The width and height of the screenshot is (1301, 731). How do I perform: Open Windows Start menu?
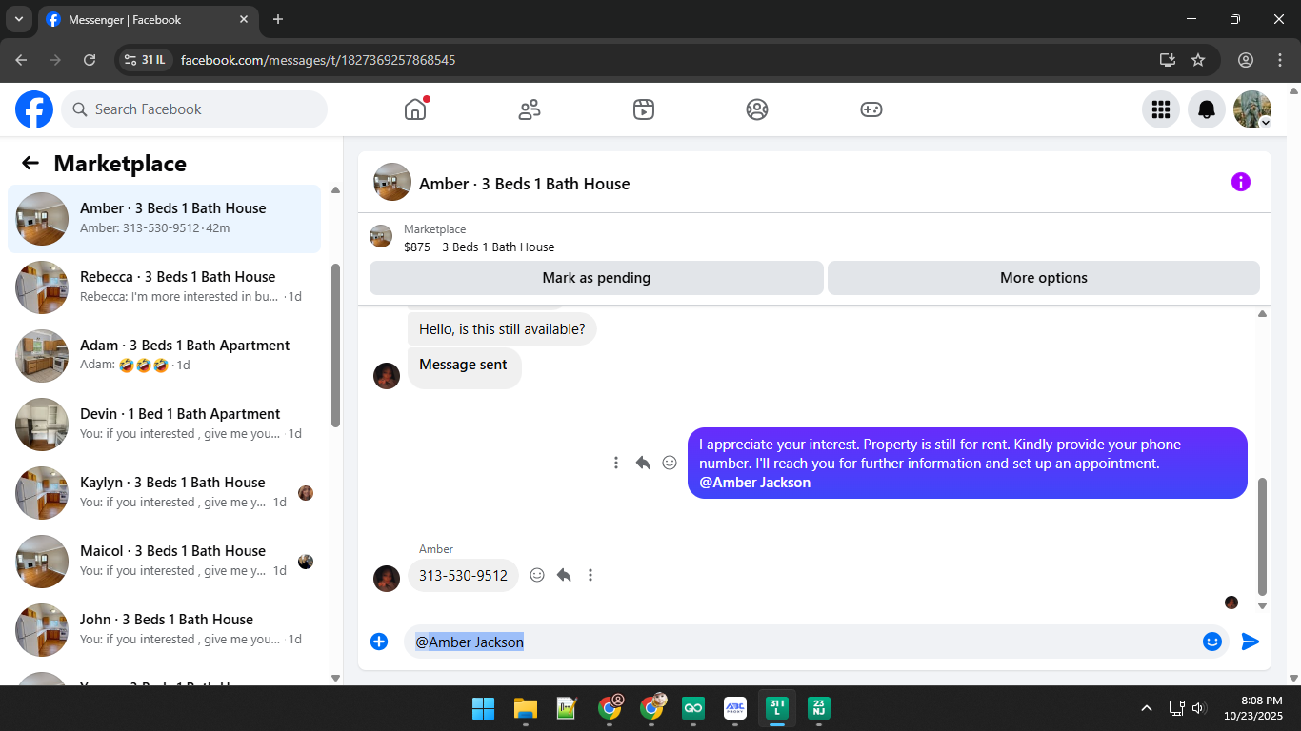pyautogui.click(x=483, y=708)
